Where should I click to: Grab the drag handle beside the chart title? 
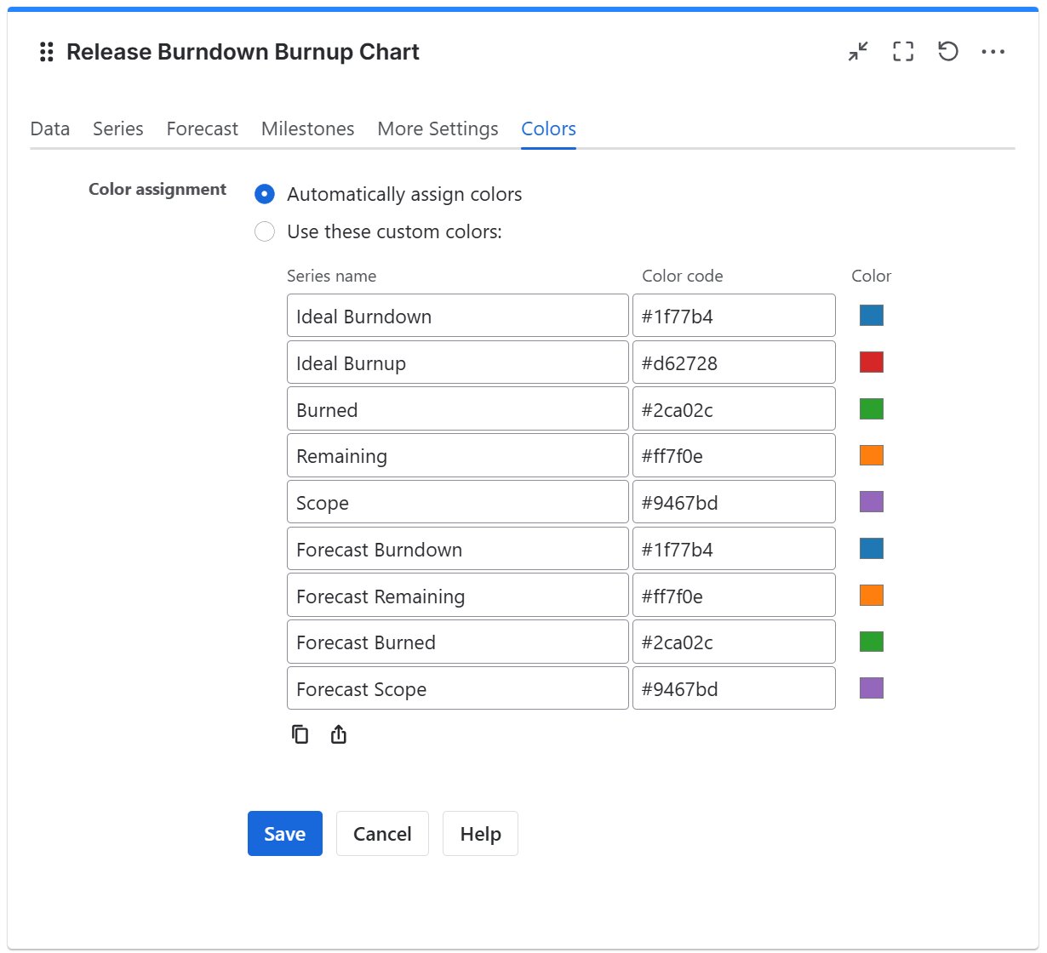tap(47, 52)
